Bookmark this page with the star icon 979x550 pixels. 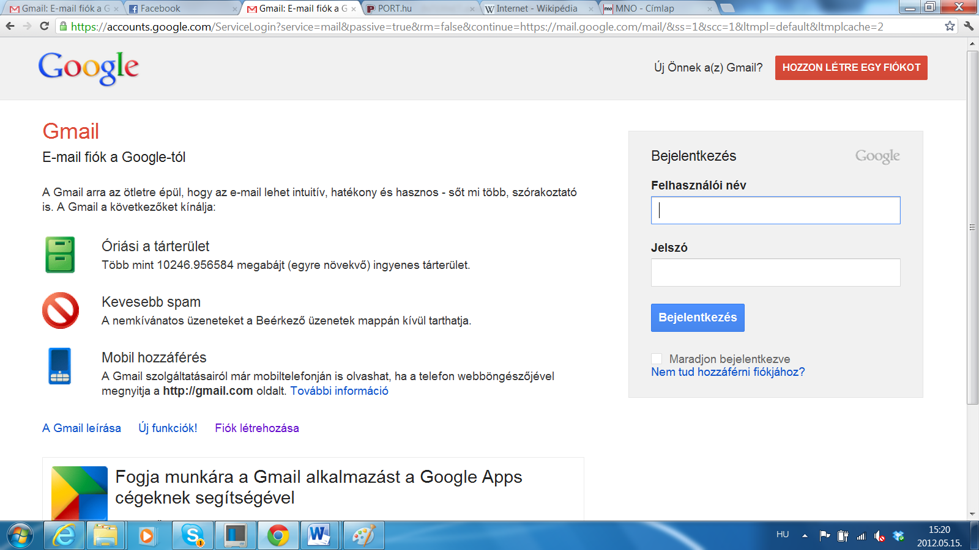(950, 26)
